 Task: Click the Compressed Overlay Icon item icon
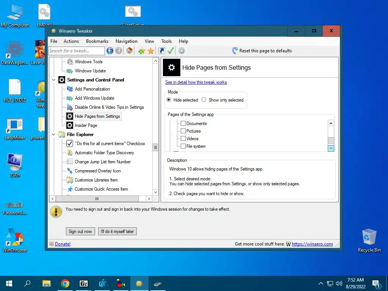tap(70, 171)
